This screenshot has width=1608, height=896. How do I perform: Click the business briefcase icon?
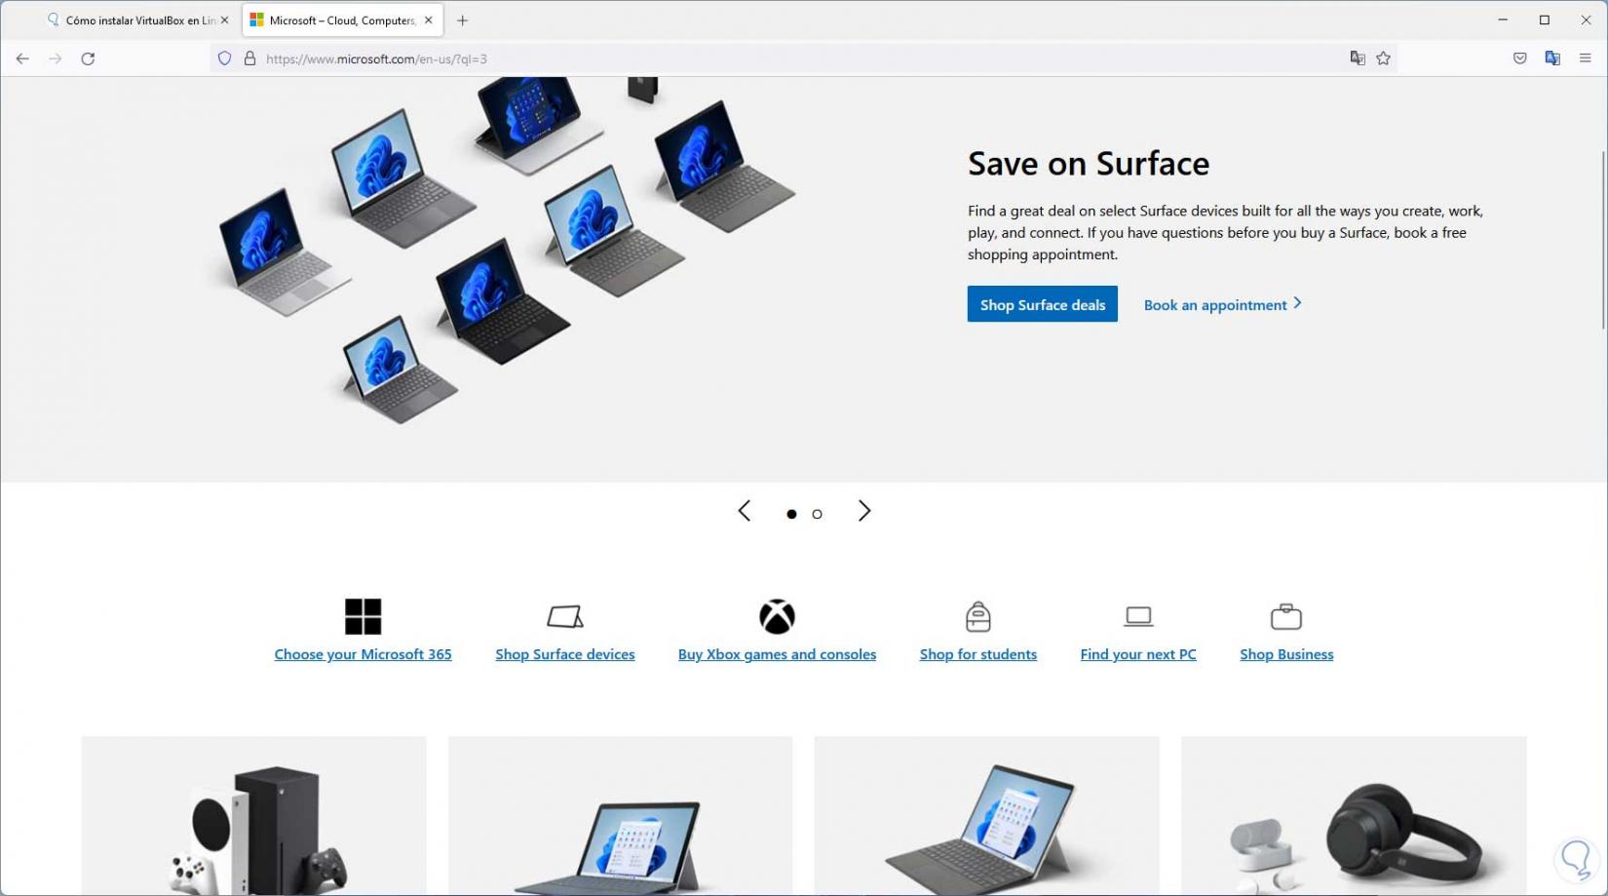pos(1286,617)
